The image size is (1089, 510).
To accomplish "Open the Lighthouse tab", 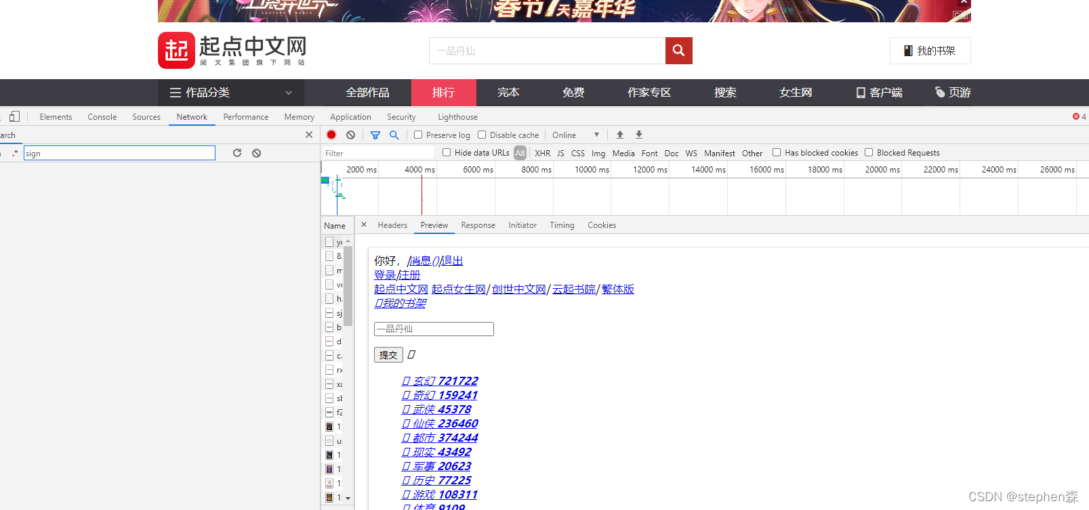I will tap(457, 117).
